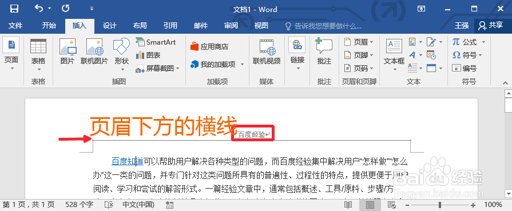Click the 联机图片 online pictures icon
This screenshot has height=211, width=512.
[x=94, y=51]
